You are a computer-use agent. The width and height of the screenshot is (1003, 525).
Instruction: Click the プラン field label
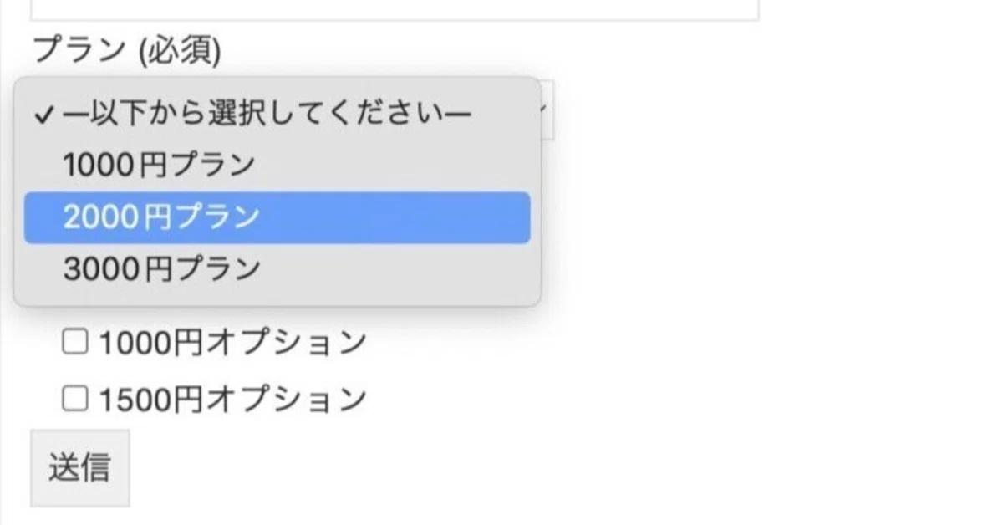(78, 52)
